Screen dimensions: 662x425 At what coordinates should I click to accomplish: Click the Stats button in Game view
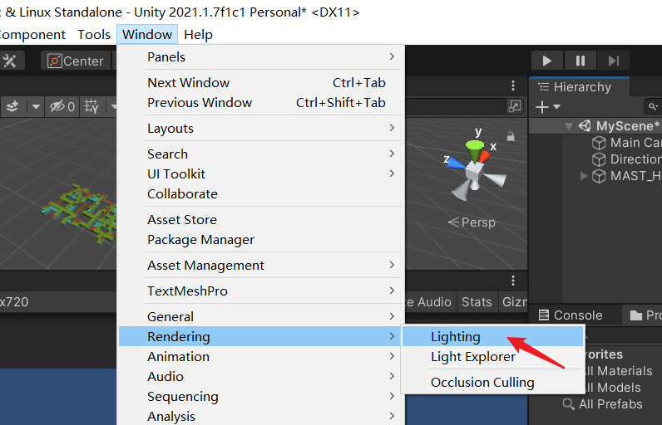477,302
